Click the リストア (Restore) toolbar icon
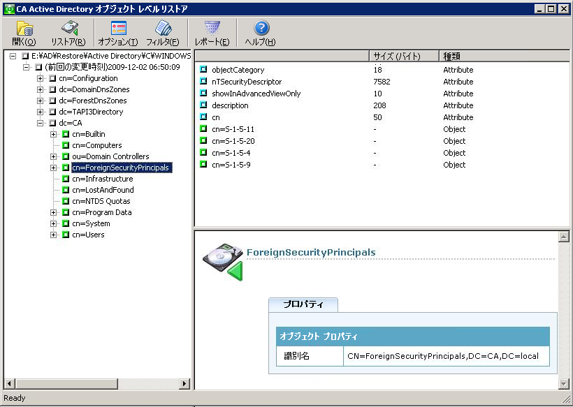This screenshot has width=573, height=407. click(x=68, y=31)
